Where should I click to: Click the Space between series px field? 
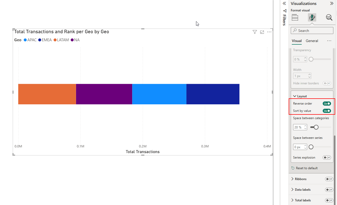(x=300, y=147)
